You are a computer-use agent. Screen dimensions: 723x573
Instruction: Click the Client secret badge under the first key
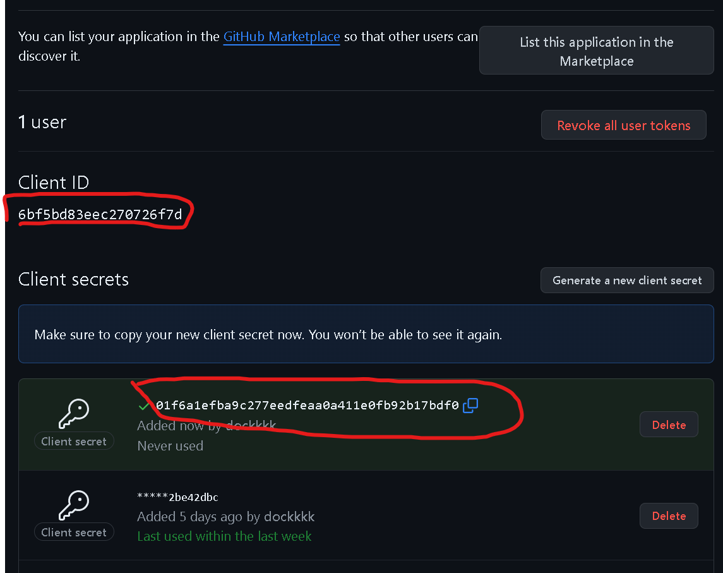(74, 442)
